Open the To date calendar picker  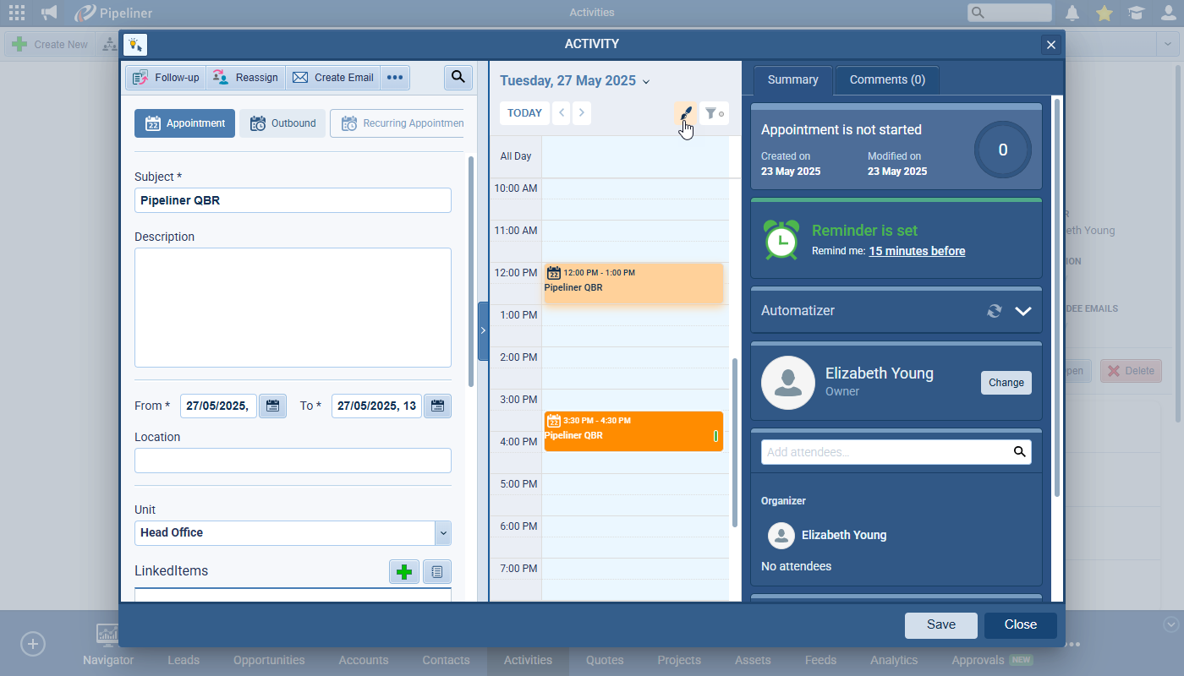click(x=436, y=406)
